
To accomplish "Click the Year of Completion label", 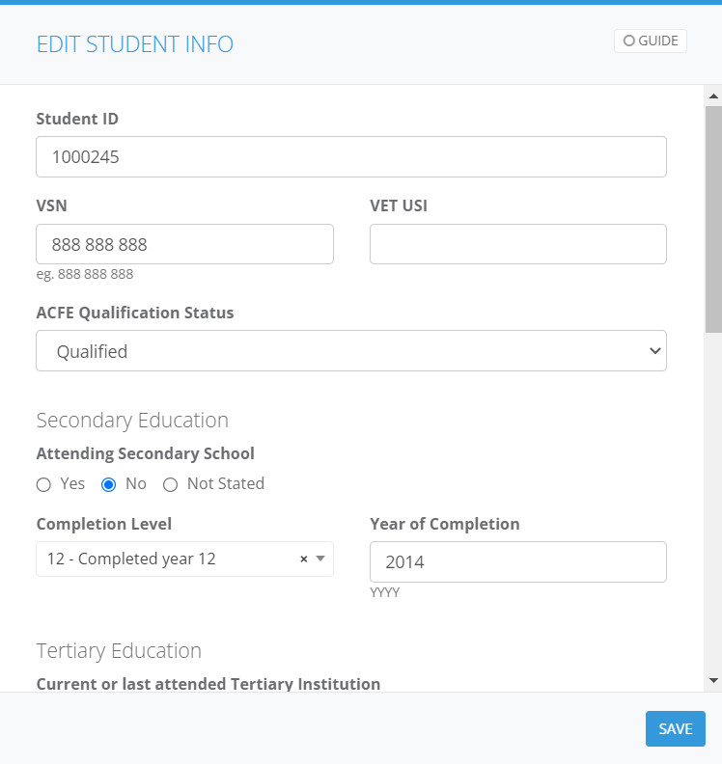I will (445, 524).
